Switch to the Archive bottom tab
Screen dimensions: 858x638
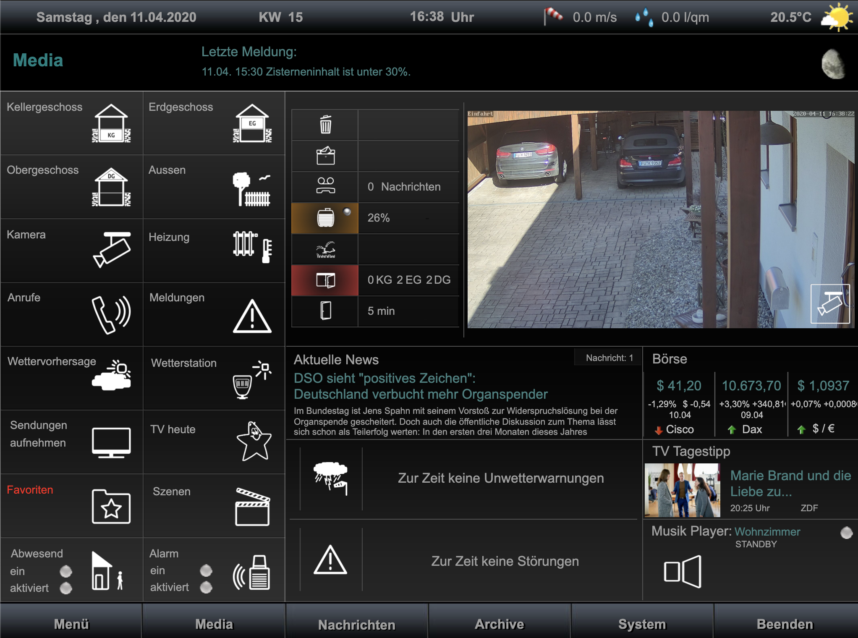pyautogui.click(x=499, y=624)
